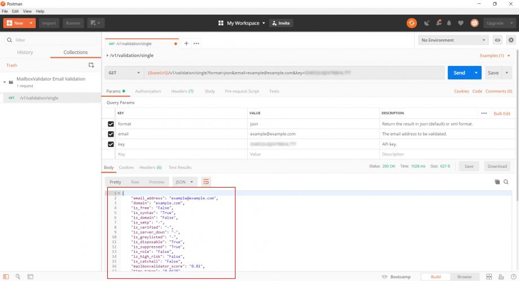Open the Trash link in sidebar
This screenshot has width=519, height=281.
point(12,65)
